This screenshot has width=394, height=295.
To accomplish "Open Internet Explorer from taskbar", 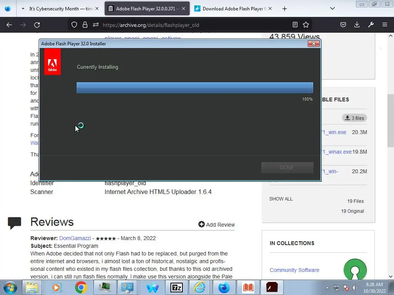I will (200, 287).
